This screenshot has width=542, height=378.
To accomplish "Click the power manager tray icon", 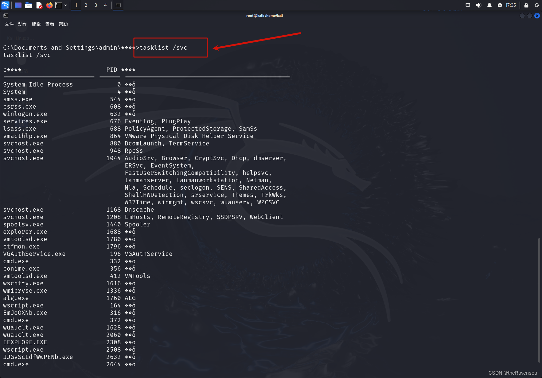I will click(x=500, y=5).
